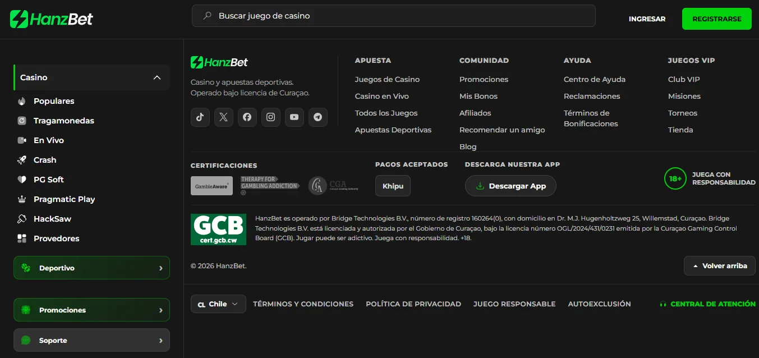Click the Tragamonedas slot icon
Image resolution: width=759 pixels, height=358 pixels.
tap(22, 121)
